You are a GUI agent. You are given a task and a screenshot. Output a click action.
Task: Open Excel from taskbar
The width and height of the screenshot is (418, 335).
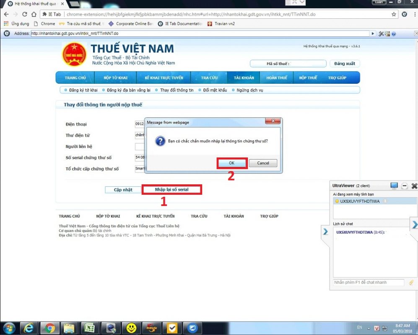90,328
